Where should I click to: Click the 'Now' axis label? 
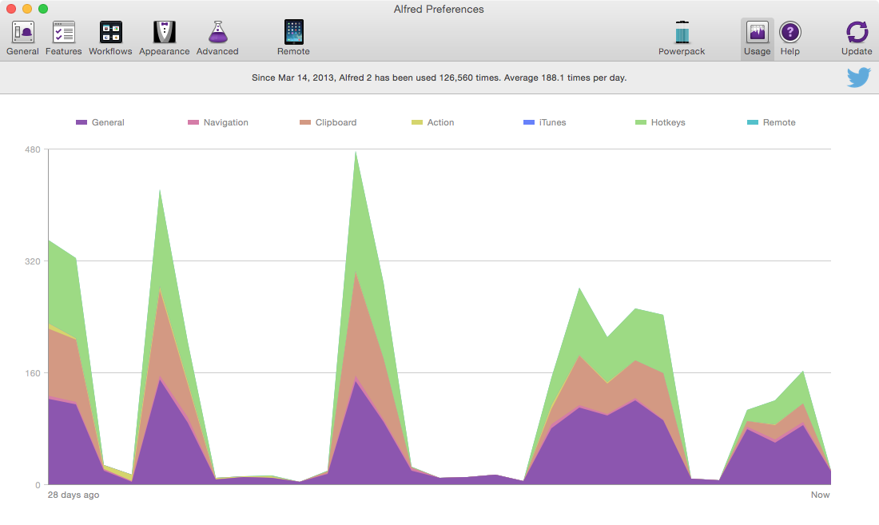pos(820,495)
